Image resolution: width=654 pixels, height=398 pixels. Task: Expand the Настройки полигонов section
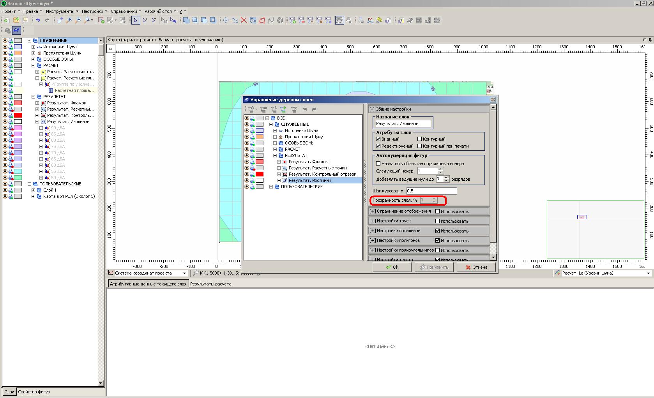point(373,241)
